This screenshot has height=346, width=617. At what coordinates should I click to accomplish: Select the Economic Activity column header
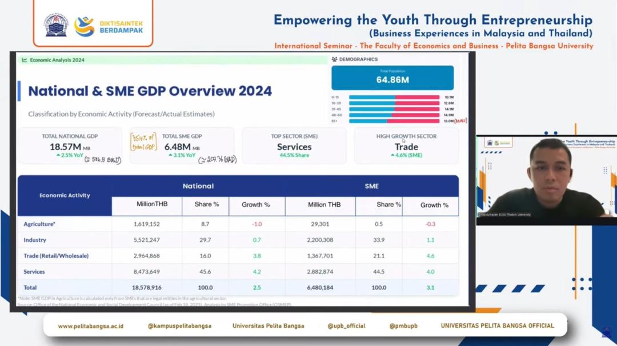(x=65, y=196)
